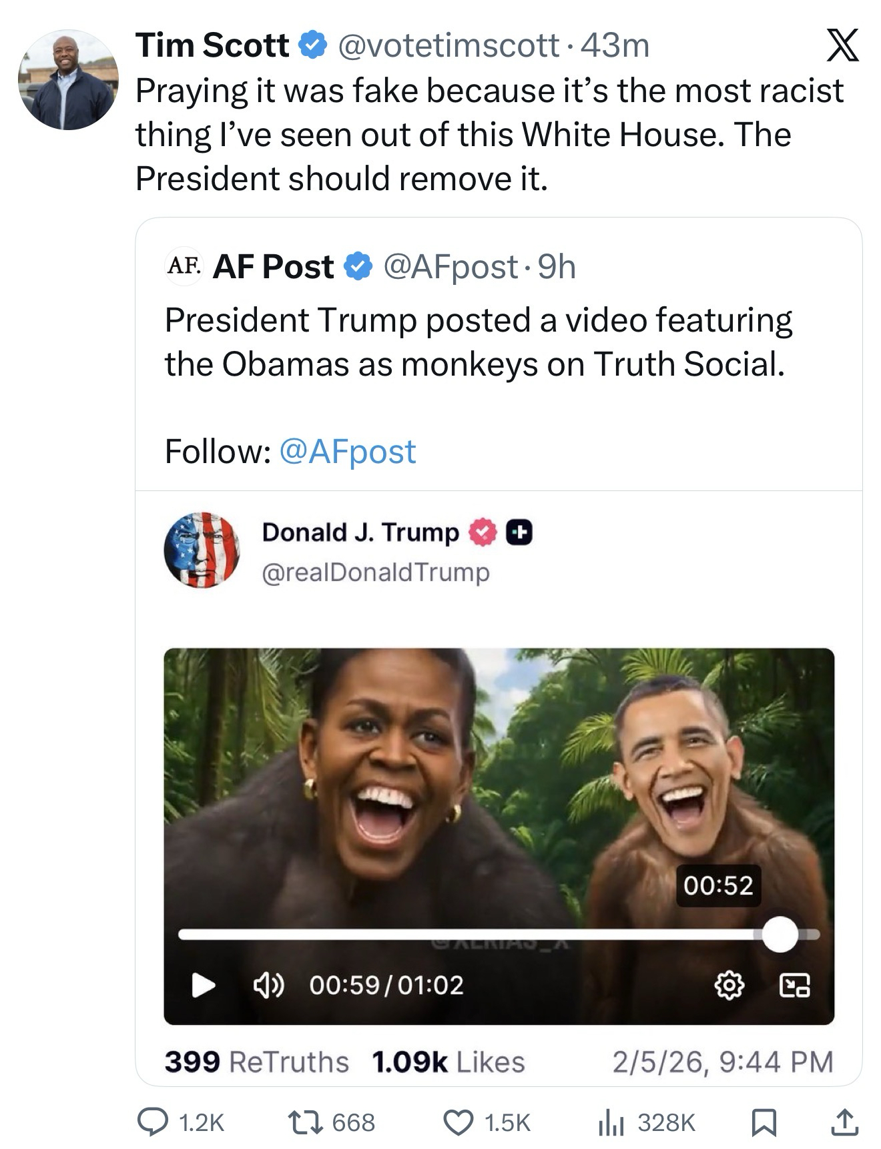Like the post with heart icon
Screen dimensions: 881x1149
click(x=458, y=1122)
